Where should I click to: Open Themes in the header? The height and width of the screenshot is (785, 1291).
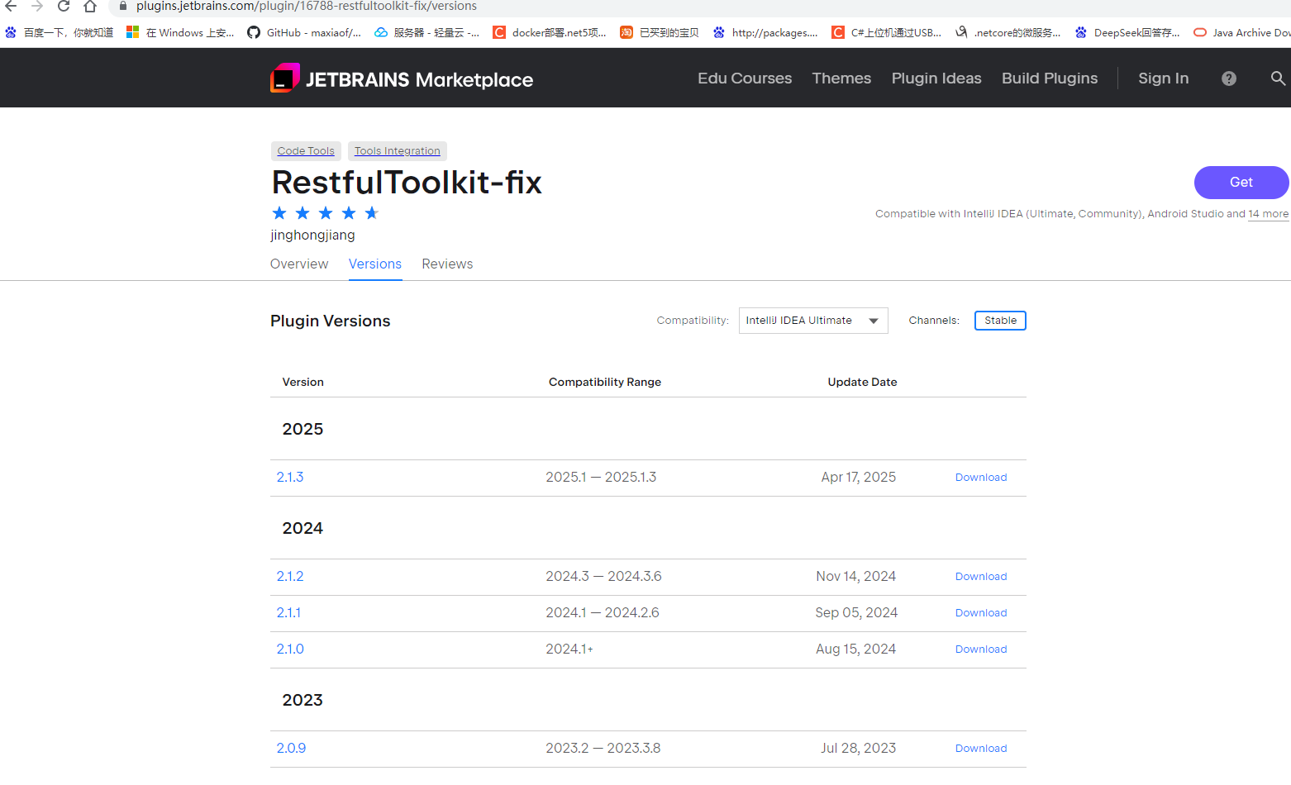[841, 78]
